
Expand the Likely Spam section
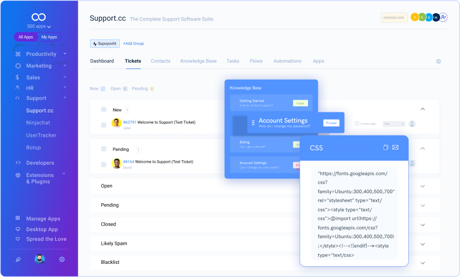422,244
